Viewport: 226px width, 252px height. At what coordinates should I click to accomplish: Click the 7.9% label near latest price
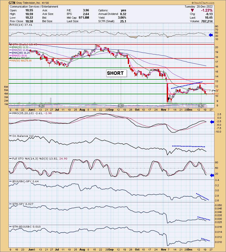[x=212, y=91]
